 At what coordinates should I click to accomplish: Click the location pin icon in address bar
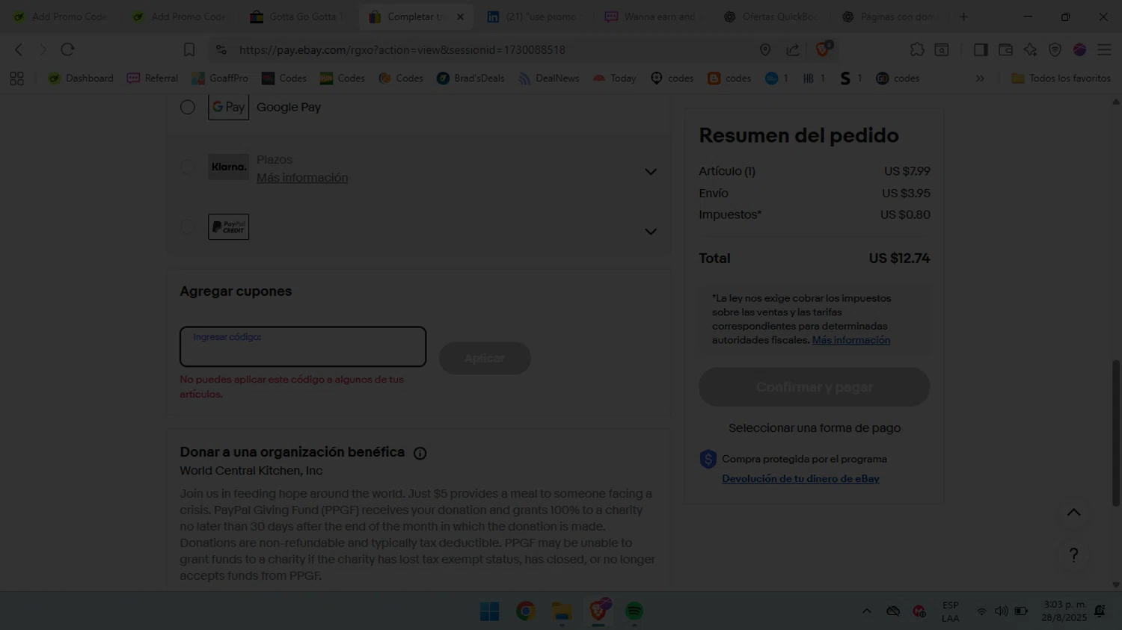764,49
